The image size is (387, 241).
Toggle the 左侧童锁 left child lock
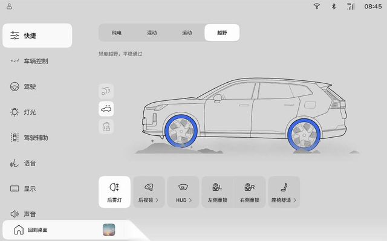[x=218, y=192]
